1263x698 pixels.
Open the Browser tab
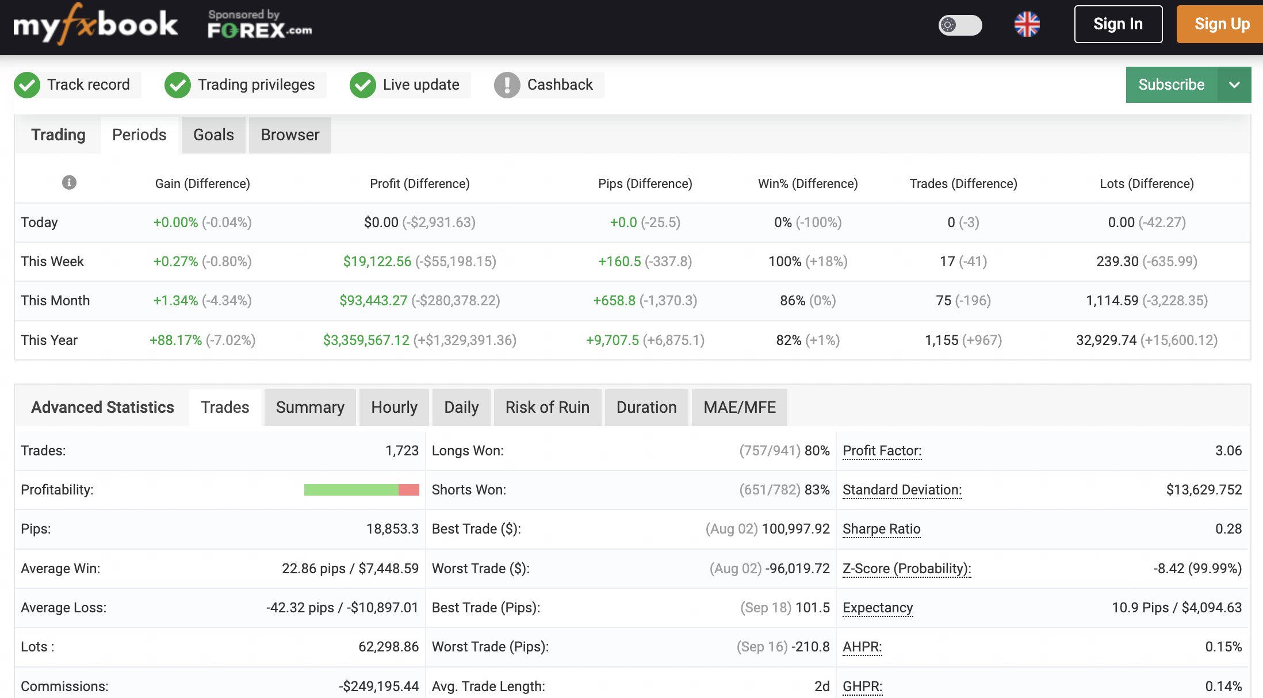pos(290,135)
